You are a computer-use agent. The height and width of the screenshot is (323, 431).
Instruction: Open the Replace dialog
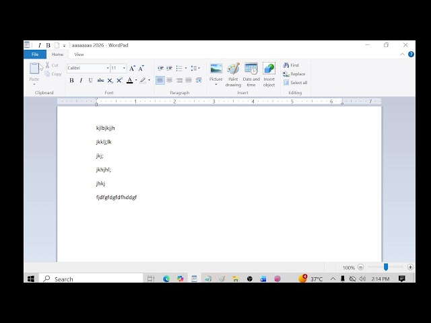pyautogui.click(x=294, y=74)
